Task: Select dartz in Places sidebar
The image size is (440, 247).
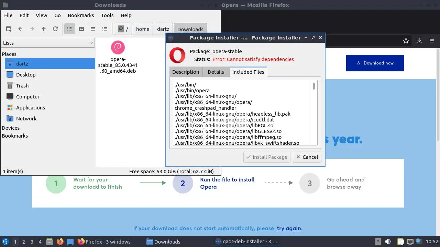Action: [50, 63]
